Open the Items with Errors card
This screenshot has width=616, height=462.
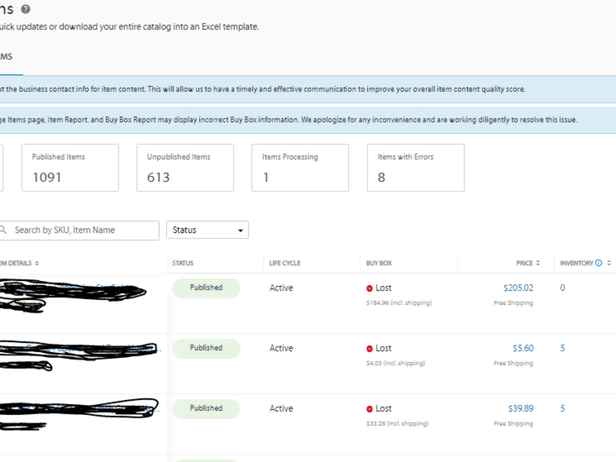click(x=416, y=168)
